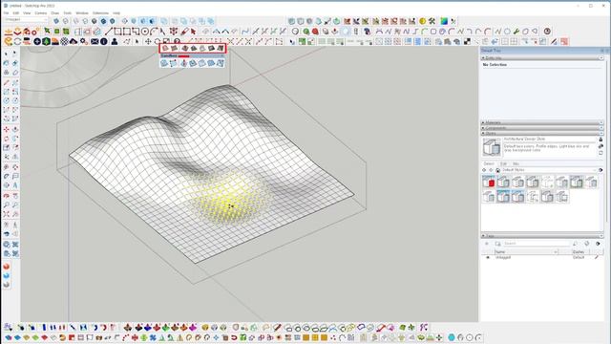
Task: Select Add Detail below the Sandbox title bar
Action: [x=211, y=63]
